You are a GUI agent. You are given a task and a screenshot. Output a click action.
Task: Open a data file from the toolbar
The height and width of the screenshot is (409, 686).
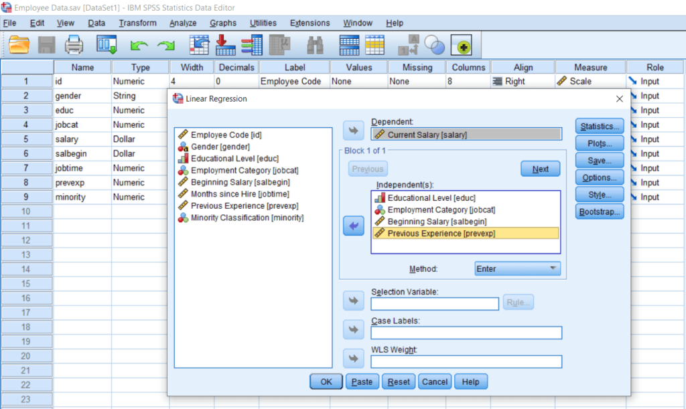tap(19, 45)
